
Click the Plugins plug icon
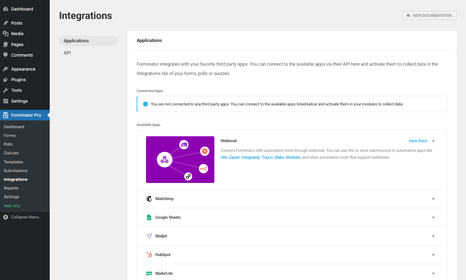click(x=6, y=80)
